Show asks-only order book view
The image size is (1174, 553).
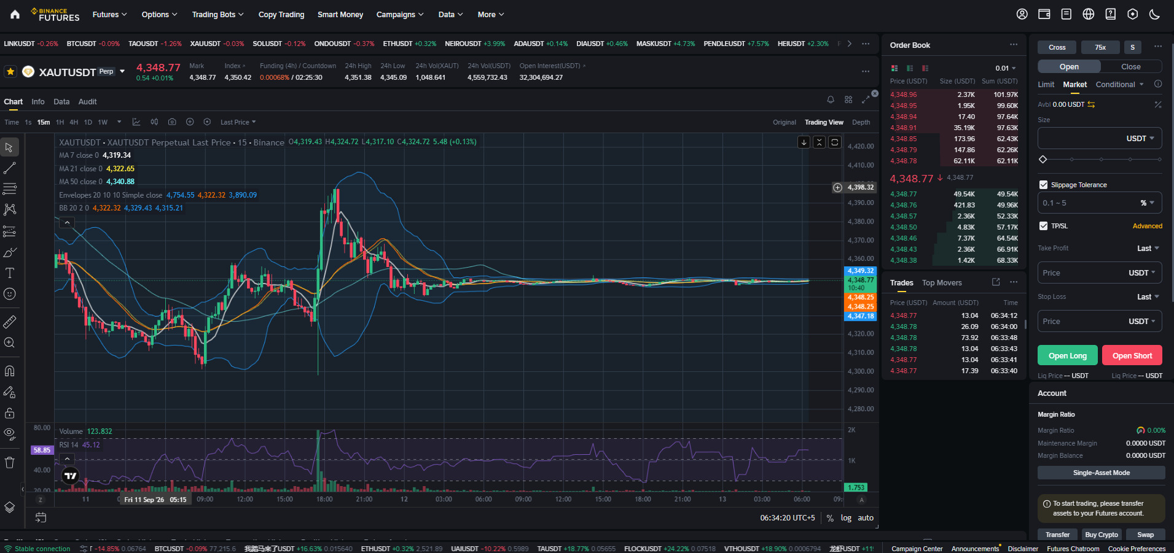pyautogui.click(x=925, y=68)
